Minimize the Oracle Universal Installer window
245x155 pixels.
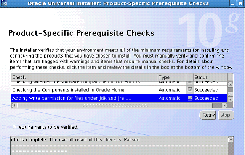[233, 3]
